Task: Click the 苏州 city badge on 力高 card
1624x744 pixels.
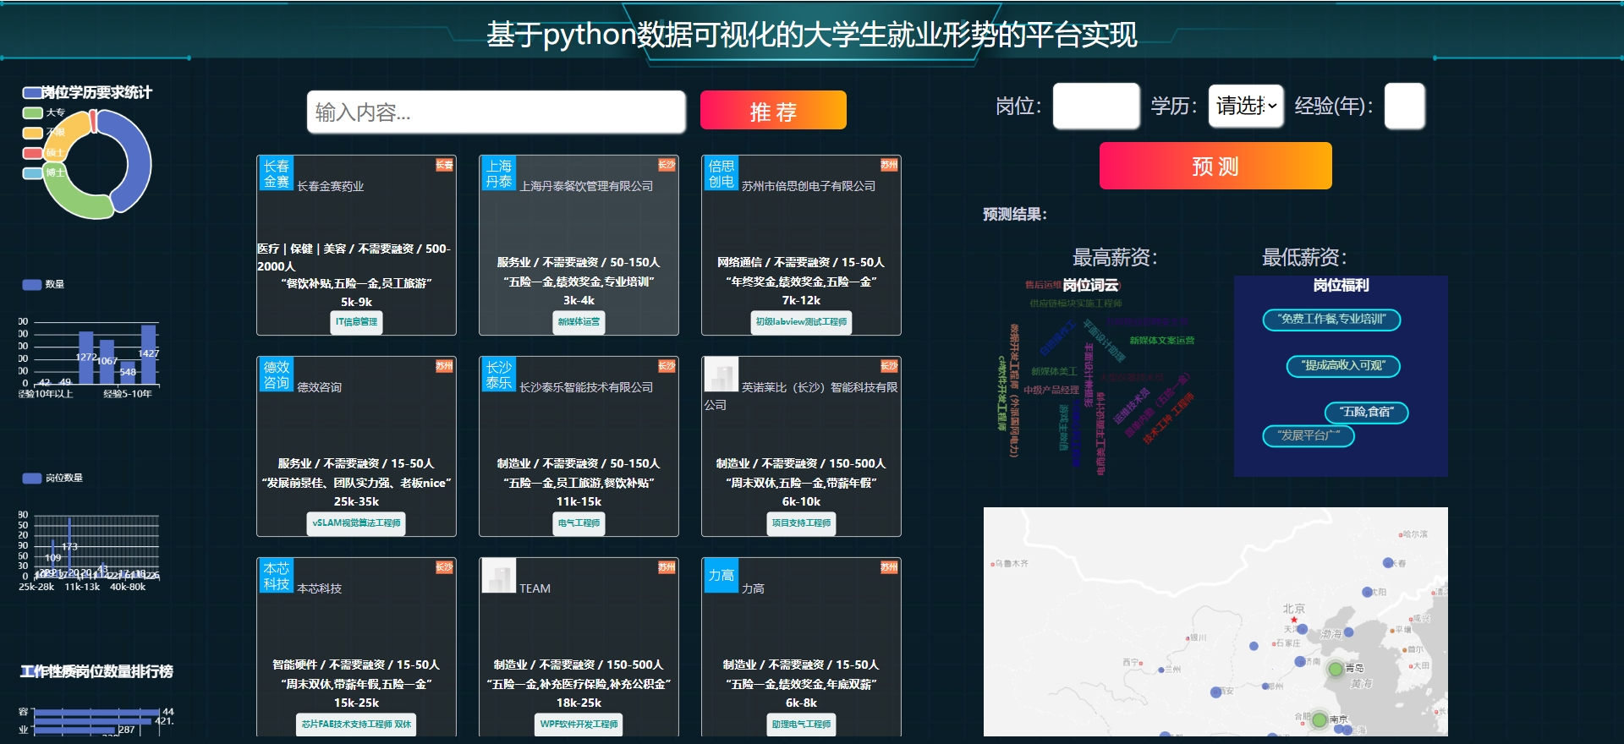Action: click(x=890, y=567)
